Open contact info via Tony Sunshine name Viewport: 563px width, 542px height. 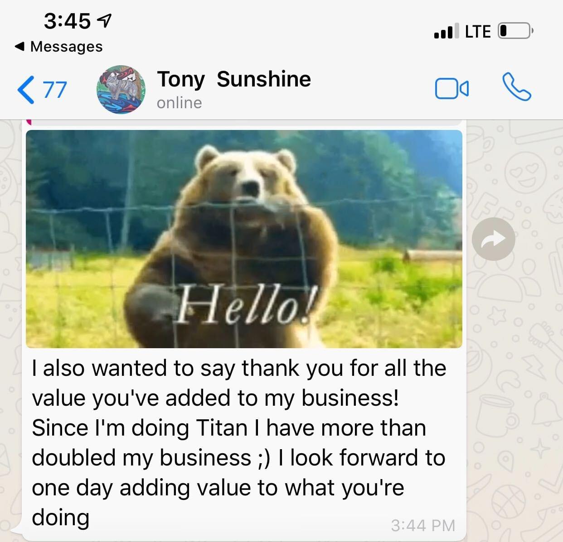coord(234,79)
